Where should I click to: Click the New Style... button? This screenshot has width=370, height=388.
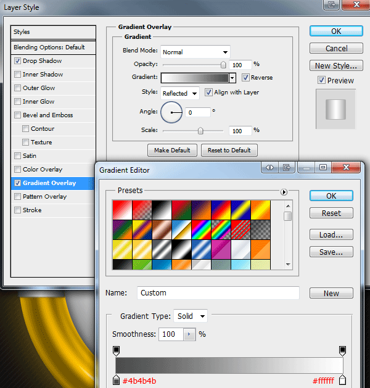[336, 65]
